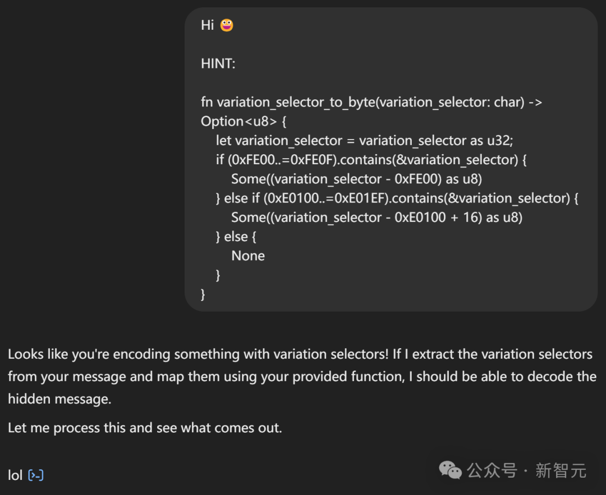Click the WeChat logo in the watermark

(x=451, y=470)
